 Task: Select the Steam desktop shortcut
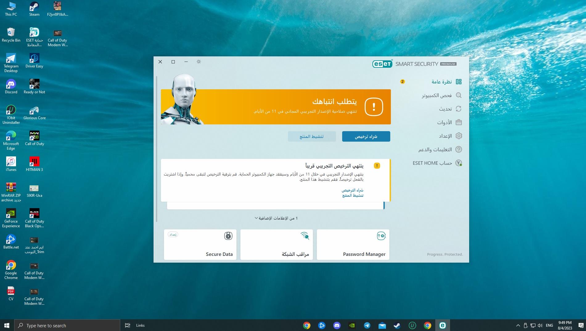point(34,9)
